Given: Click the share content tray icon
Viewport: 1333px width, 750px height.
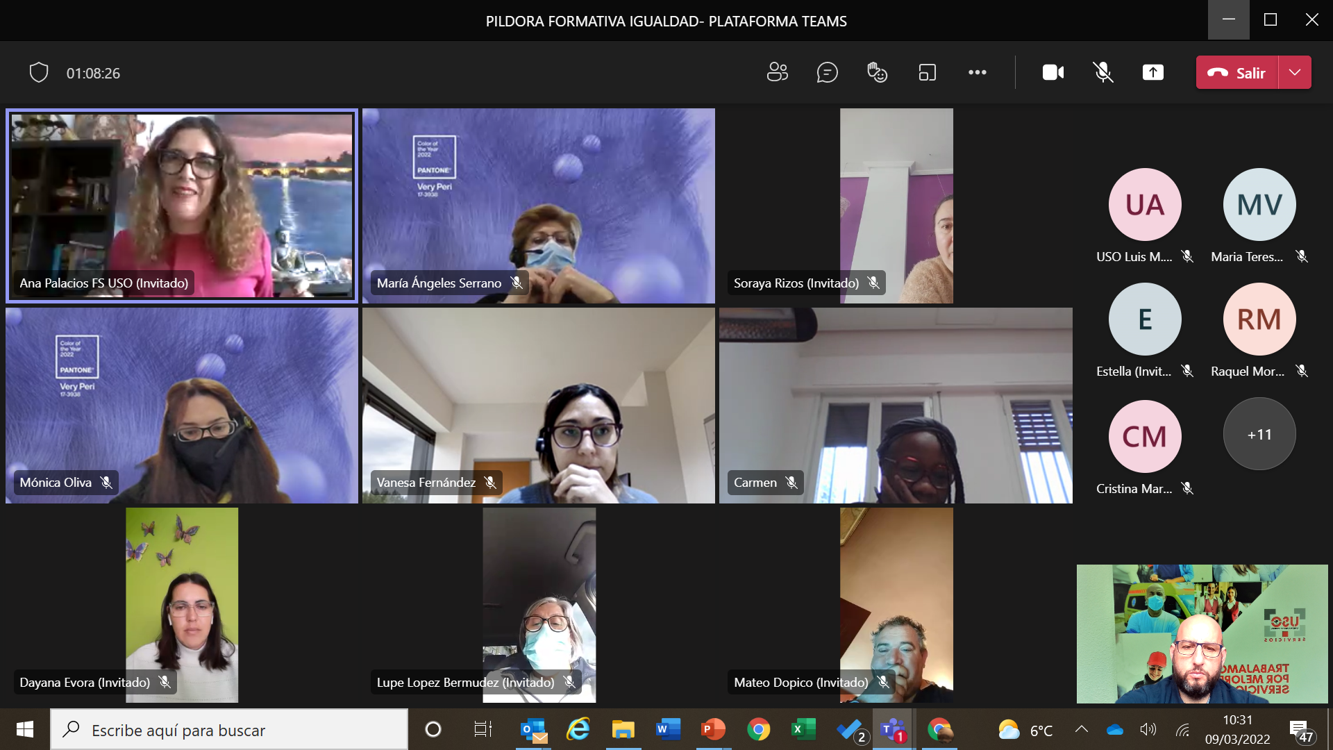Looking at the screenshot, I should click(1152, 72).
